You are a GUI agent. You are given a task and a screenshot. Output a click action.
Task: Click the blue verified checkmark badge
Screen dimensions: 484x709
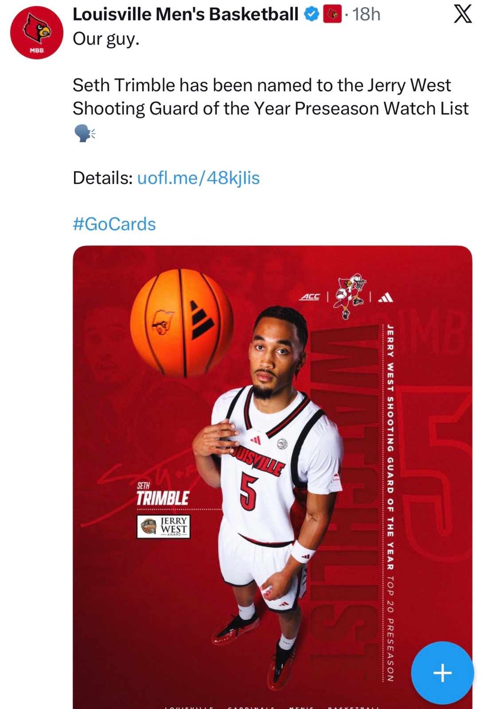click(312, 15)
